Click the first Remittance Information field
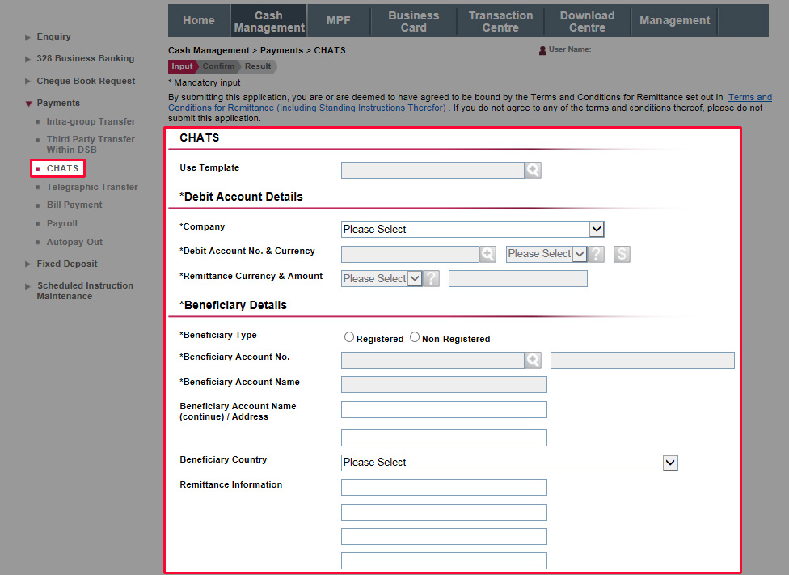The image size is (789, 575). (444, 487)
